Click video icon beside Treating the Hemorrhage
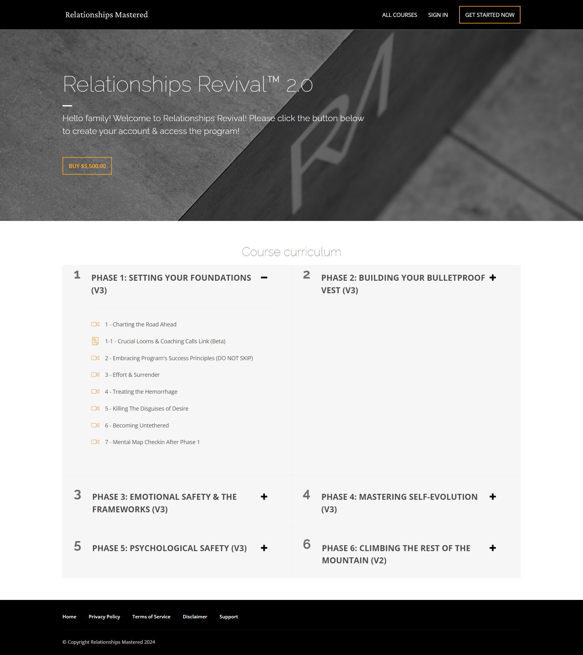 tap(95, 391)
